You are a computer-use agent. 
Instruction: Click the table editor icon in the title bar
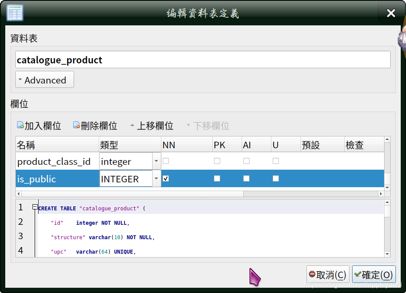coord(14,13)
